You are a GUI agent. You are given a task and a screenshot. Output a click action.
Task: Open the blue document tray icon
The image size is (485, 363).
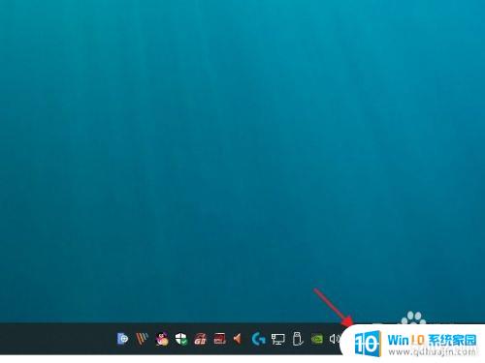click(x=122, y=339)
